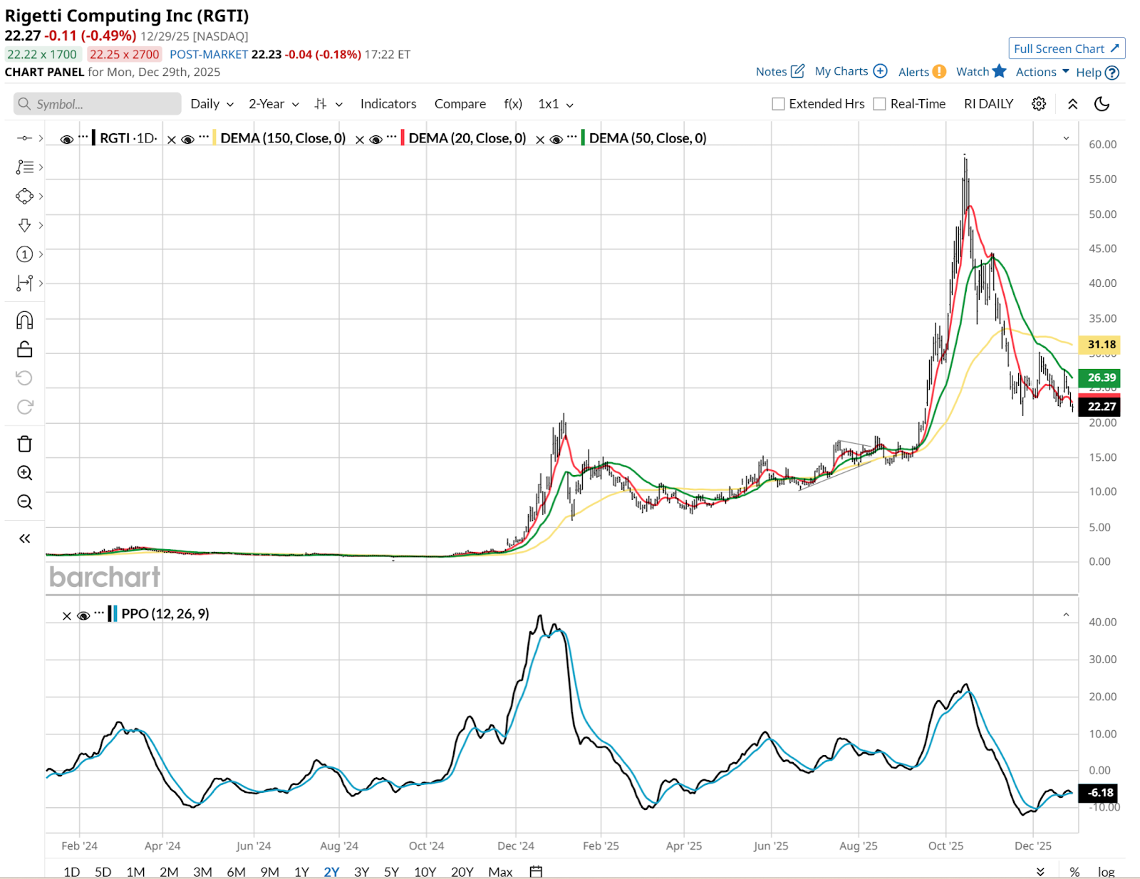1140x879 pixels.
Task: Select the numbered circle marker tool
Action: tap(24, 254)
